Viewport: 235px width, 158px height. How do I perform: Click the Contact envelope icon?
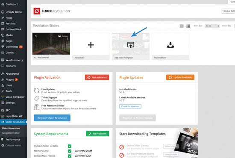tap(3, 53)
